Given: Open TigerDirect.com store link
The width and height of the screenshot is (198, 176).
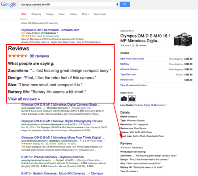Looking at the screenshot, I should tap(128, 74).
